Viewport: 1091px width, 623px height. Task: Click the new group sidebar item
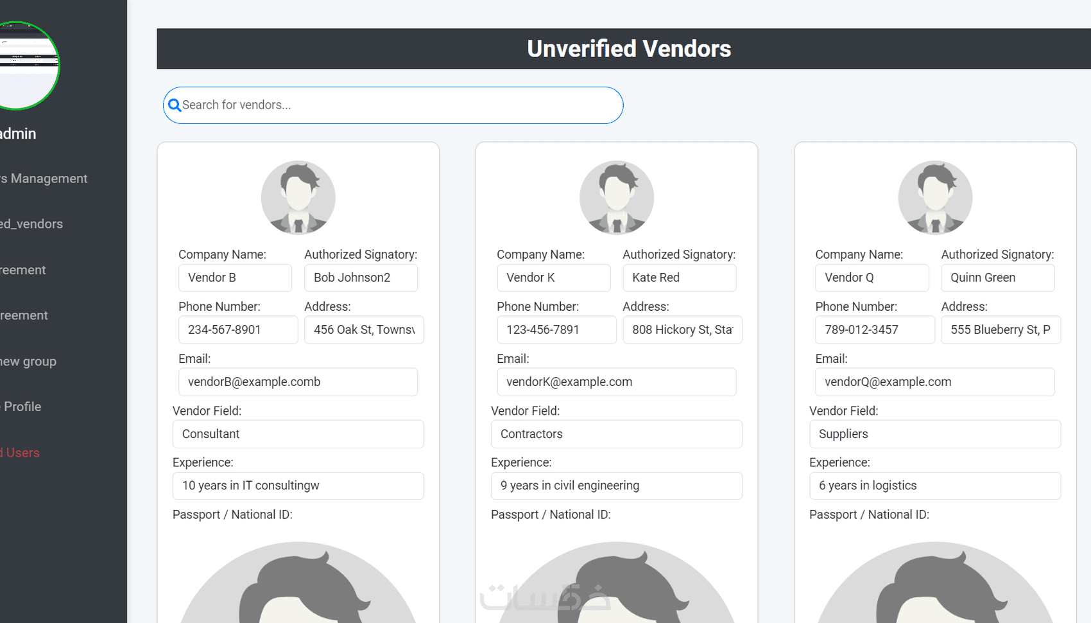click(x=28, y=361)
